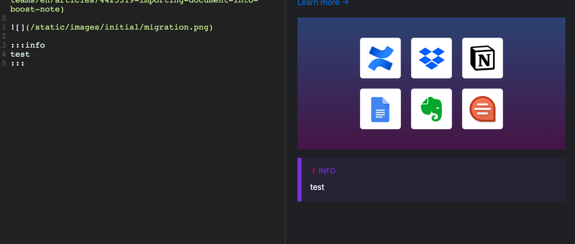
Task: Click the INFO callout heading
Action: (x=327, y=171)
